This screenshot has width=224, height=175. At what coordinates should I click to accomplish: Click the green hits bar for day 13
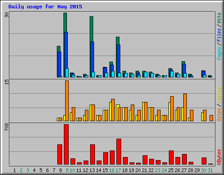coord(91,29)
